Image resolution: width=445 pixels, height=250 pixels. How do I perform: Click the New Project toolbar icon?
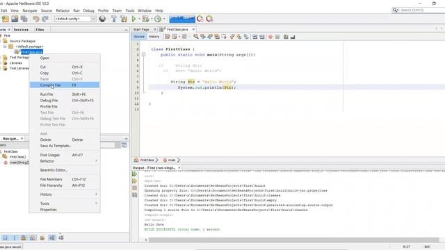click(x=6, y=19)
